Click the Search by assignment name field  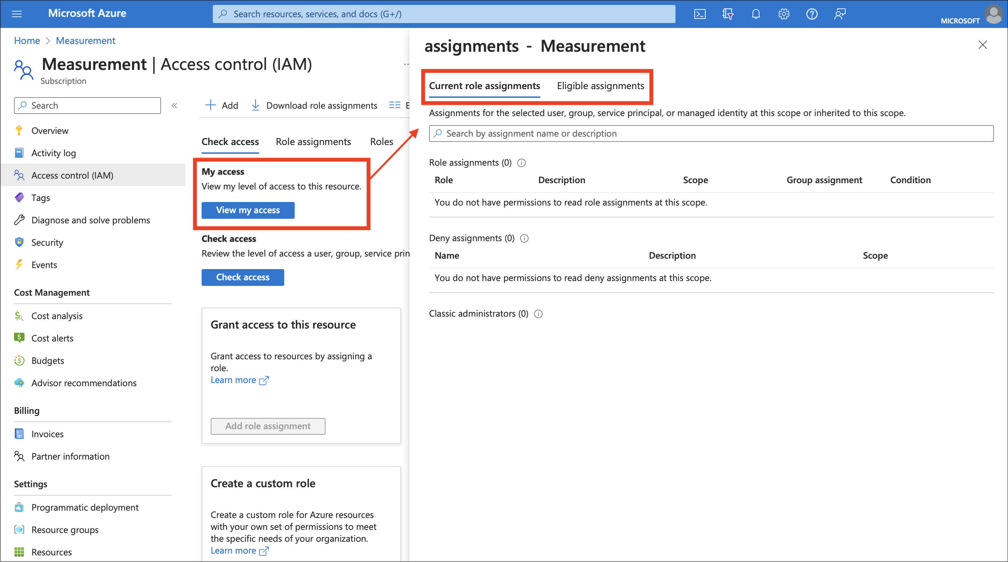712,133
